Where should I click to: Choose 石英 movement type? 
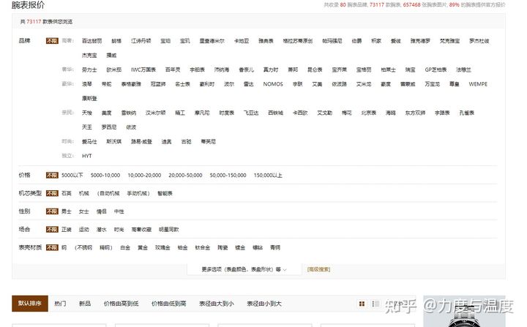click(x=67, y=193)
